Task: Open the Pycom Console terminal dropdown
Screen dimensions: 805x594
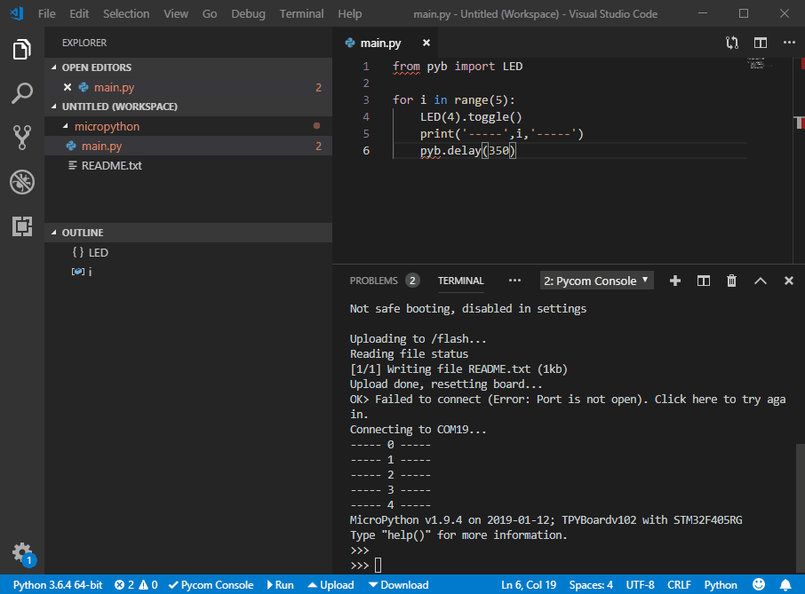Action: click(x=596, y=281)
